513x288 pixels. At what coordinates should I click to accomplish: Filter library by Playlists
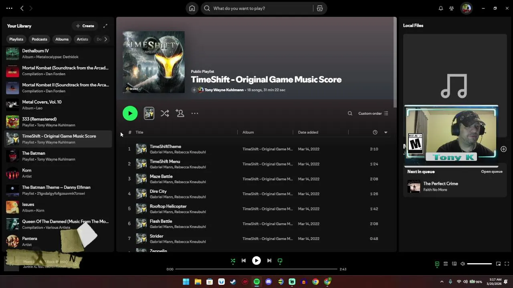click(16, 39)
